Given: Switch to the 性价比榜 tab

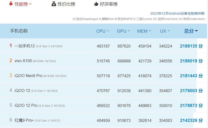Looking at the screenshot, I should (x=66, y=4).
